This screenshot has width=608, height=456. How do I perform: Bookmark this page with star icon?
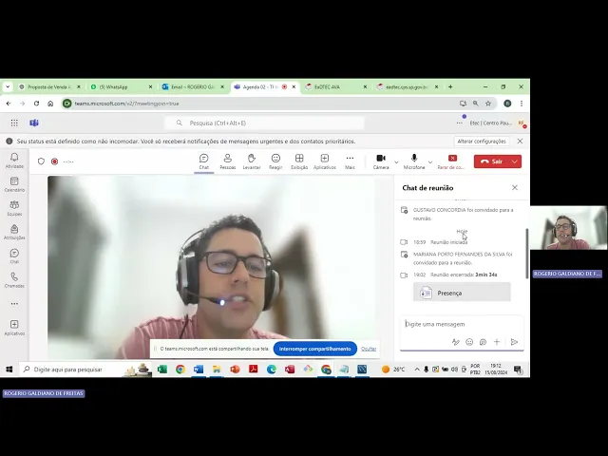click(488, 104)
